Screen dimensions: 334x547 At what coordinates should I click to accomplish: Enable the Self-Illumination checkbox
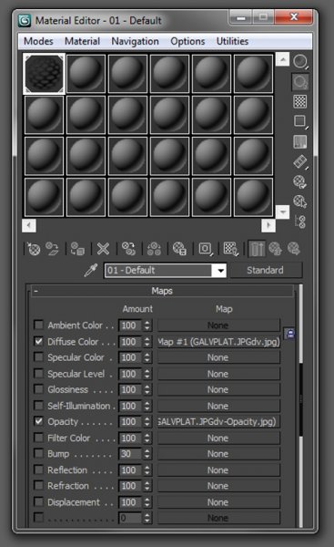[x=38, y=406]
